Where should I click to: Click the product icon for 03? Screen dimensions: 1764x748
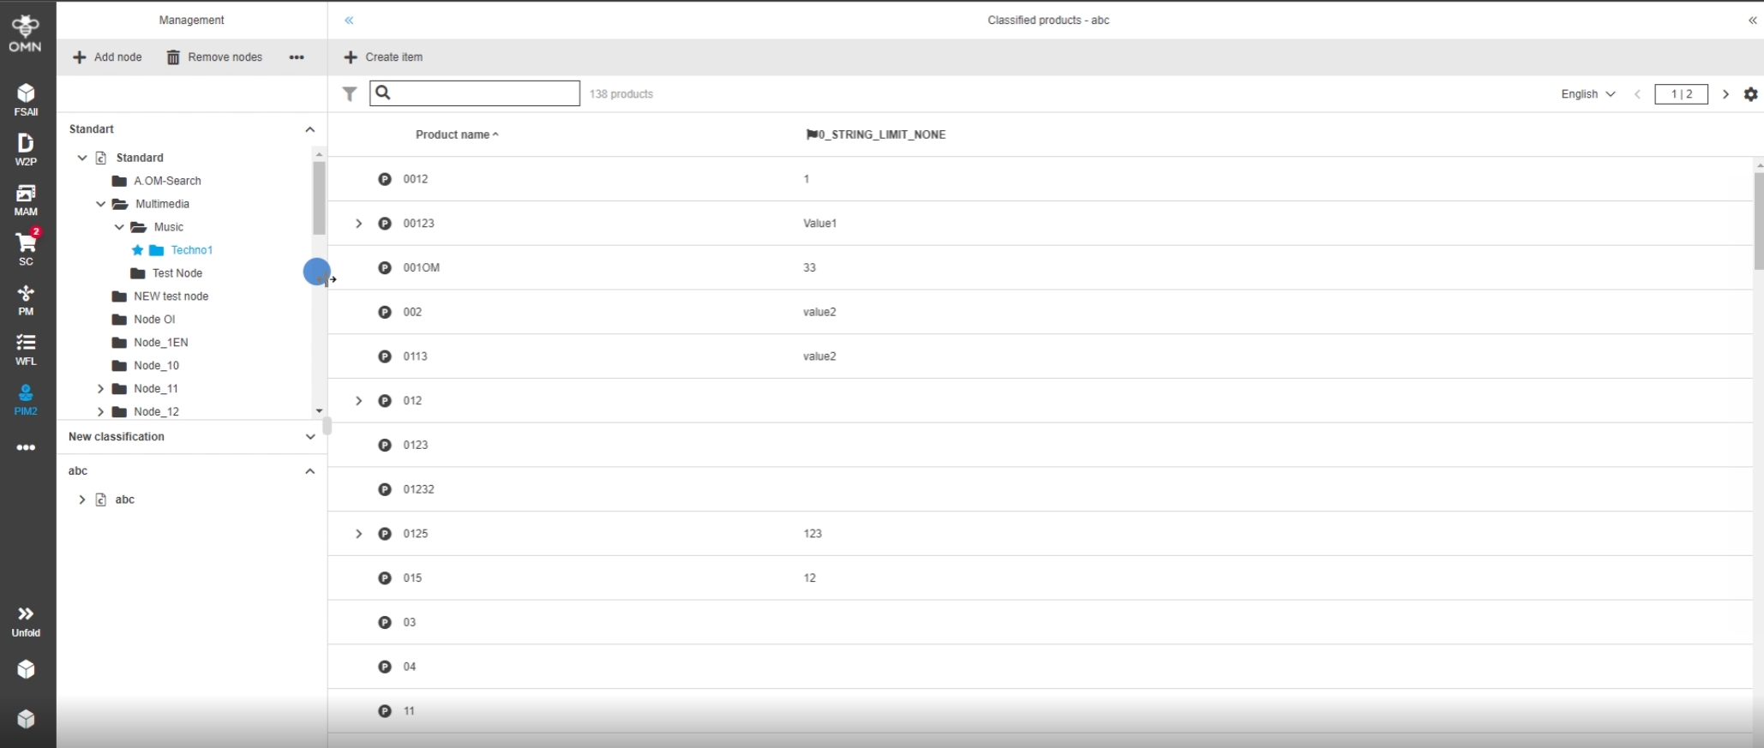(385, 622)
